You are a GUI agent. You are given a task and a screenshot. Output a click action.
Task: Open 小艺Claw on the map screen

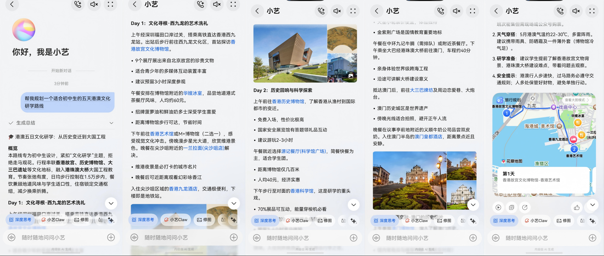tap(536, 221)
